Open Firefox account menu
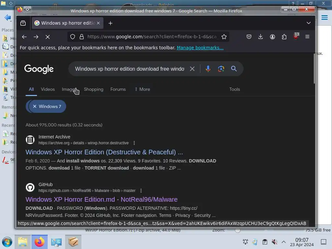Image resolution: width=332 pixels, height=249 pixels. pyautogui.click(x=272, y=37)
